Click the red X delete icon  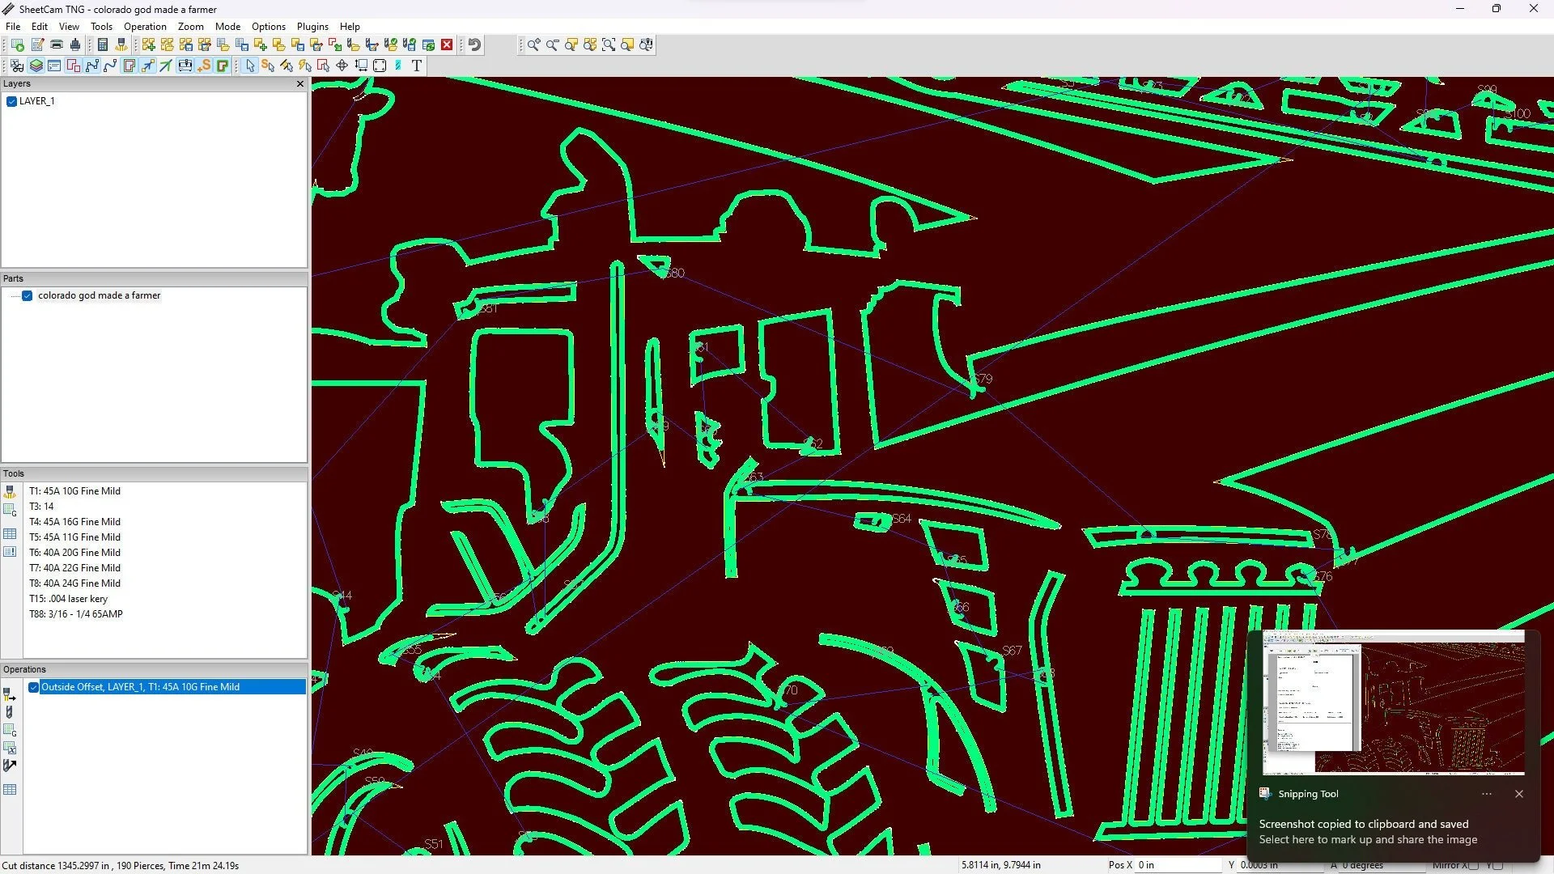point(447,45)
